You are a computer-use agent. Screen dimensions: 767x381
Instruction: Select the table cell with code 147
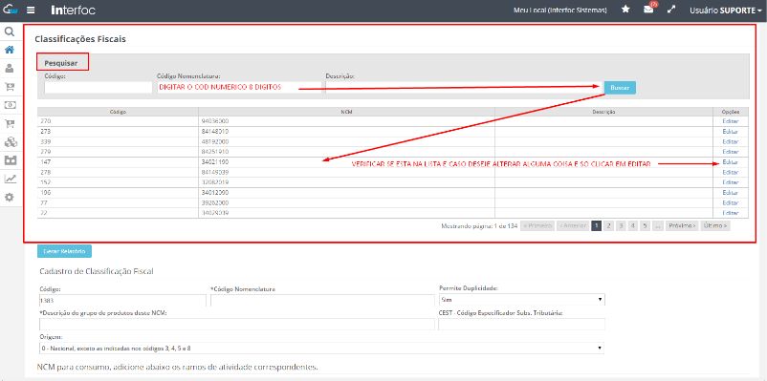(118, 162)
